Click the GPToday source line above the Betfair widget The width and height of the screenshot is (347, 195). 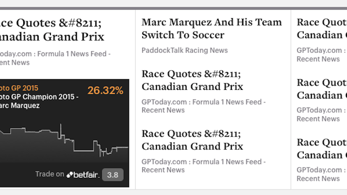[x=54, y=58]
